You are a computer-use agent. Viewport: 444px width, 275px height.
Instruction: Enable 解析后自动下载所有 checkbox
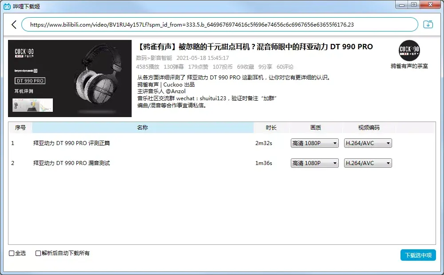tap(38, 253)
